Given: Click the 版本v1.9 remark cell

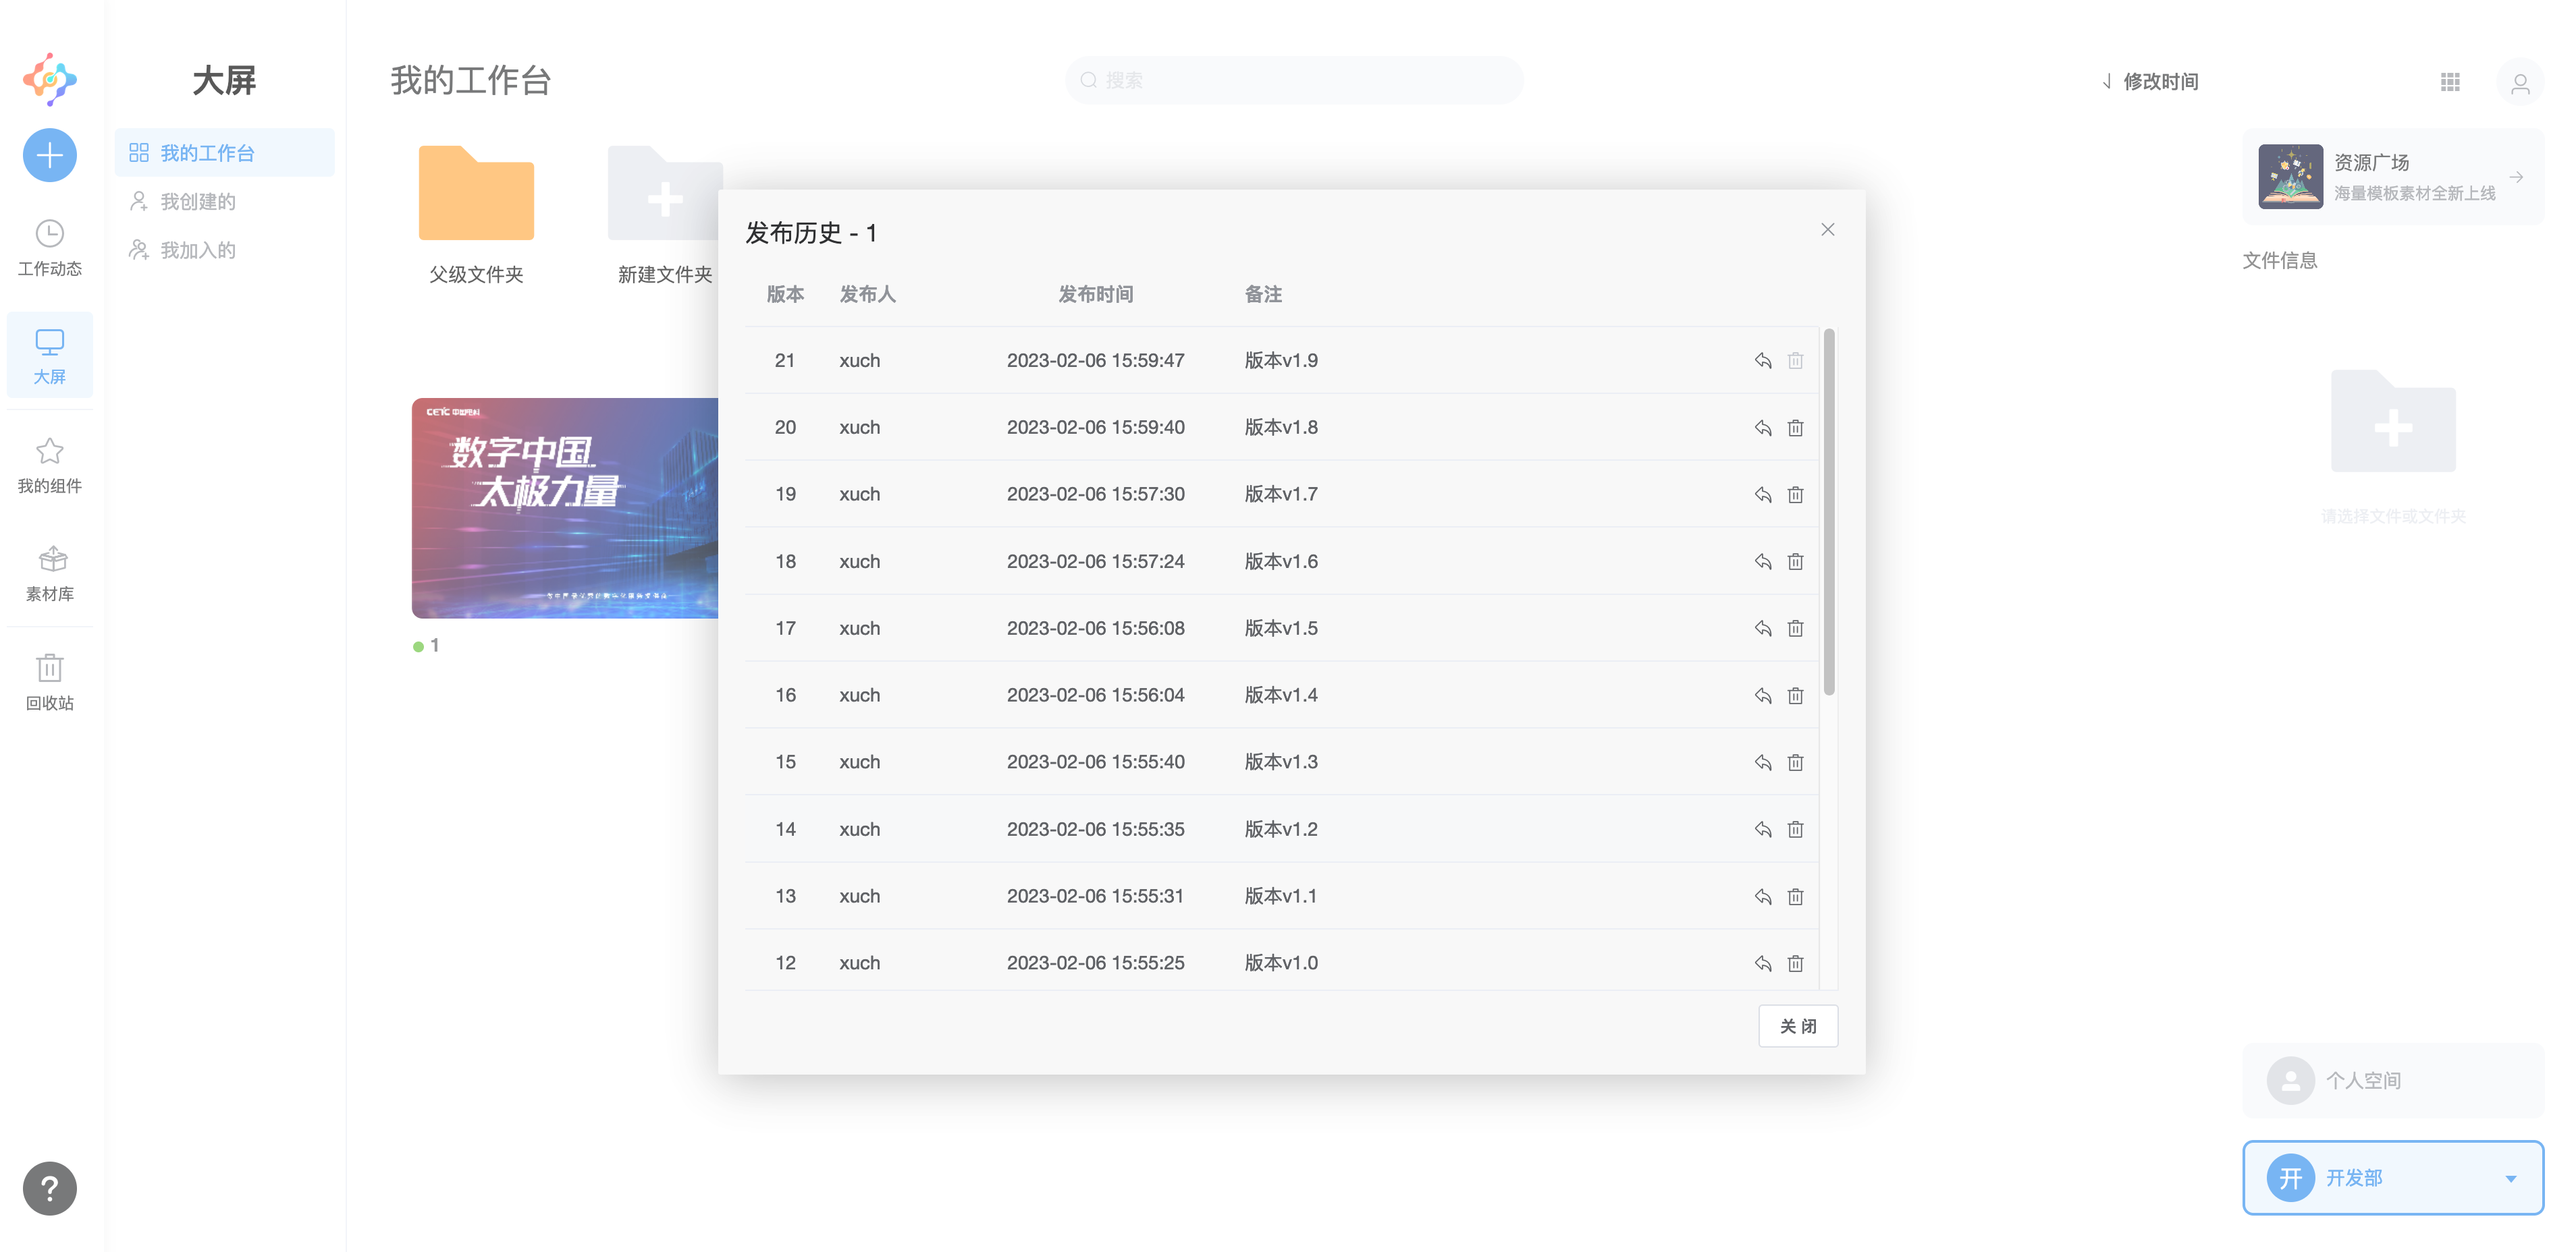Looking at the screenshot, I should pyautogui.click(x=1281, y=361).
